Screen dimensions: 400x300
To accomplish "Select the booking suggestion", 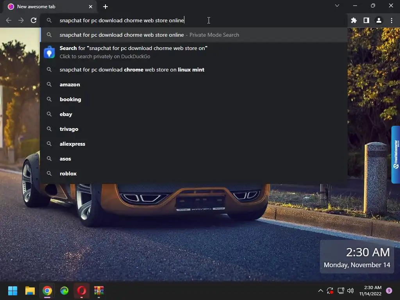I will [x=194, y=99].
